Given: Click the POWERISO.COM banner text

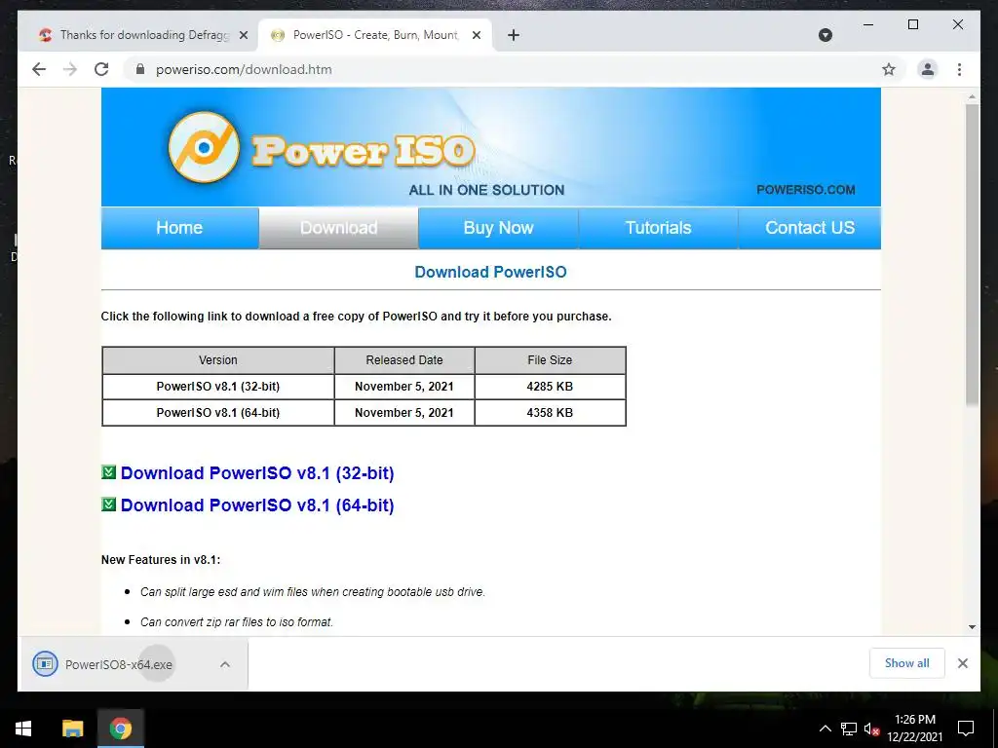Looking at the screenshot, I should tap(806, 190).
